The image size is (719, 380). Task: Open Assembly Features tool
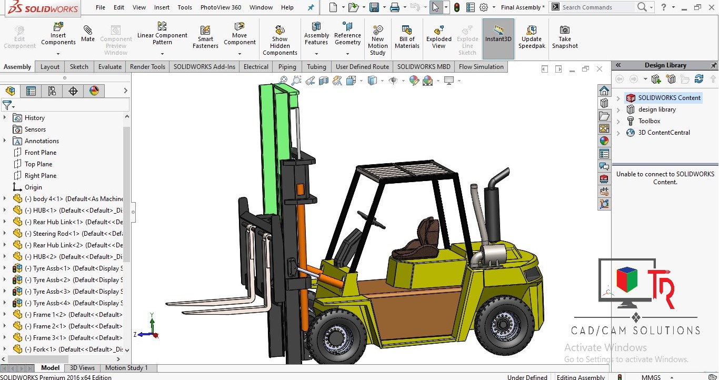point(316,34)
